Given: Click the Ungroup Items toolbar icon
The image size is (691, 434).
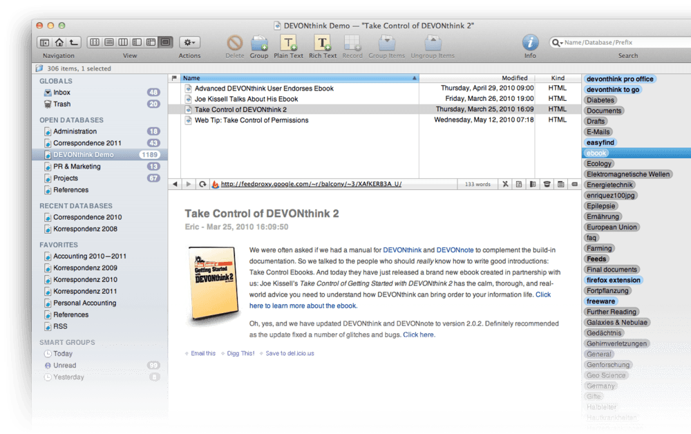Looking at the screenshot, I should point(433,43).
